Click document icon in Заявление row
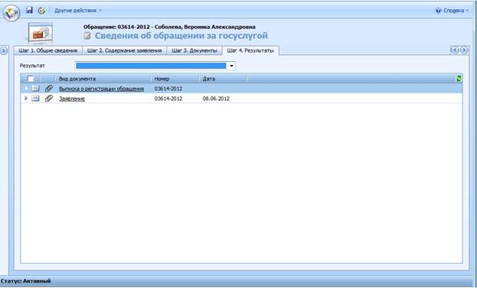This screenshot has height=288, width=477. coord(35,99)
